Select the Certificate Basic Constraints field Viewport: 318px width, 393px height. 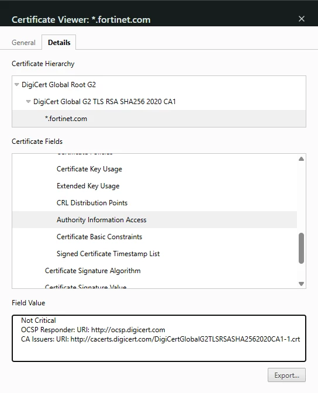click(x=99, y=237)
